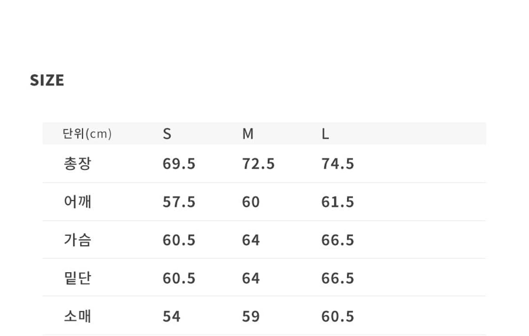
Task: Click the 가슴 row label
Action: click(x=77, y=240)
